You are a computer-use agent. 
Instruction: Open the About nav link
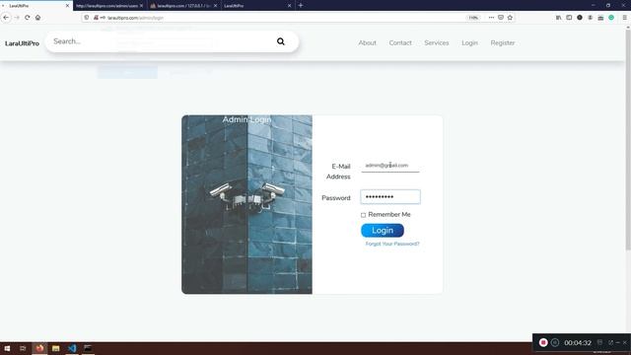point(368,42)
